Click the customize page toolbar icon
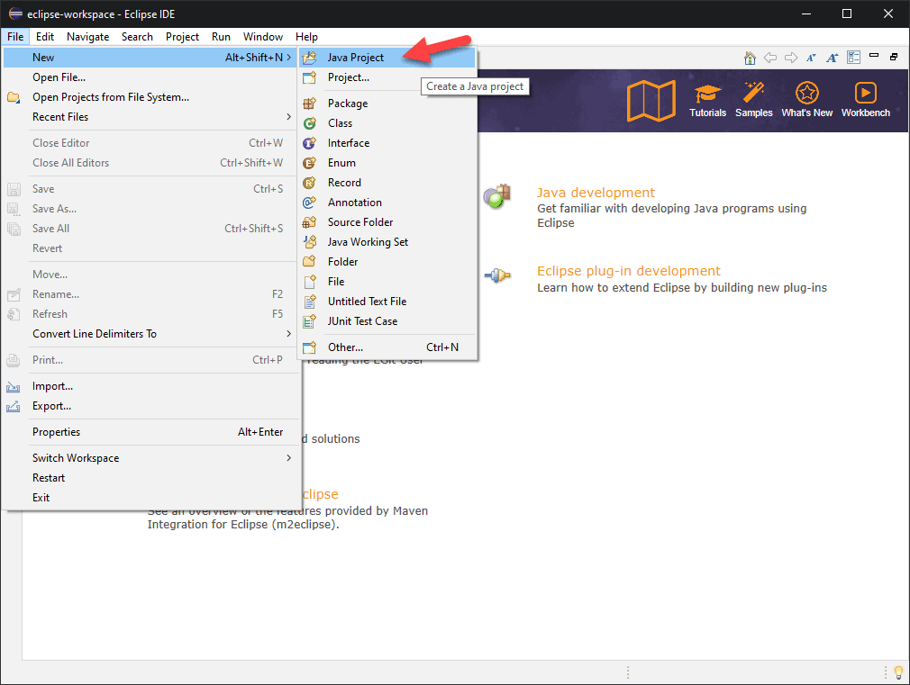Screen dimensions: 910x685 coord(853,57)
